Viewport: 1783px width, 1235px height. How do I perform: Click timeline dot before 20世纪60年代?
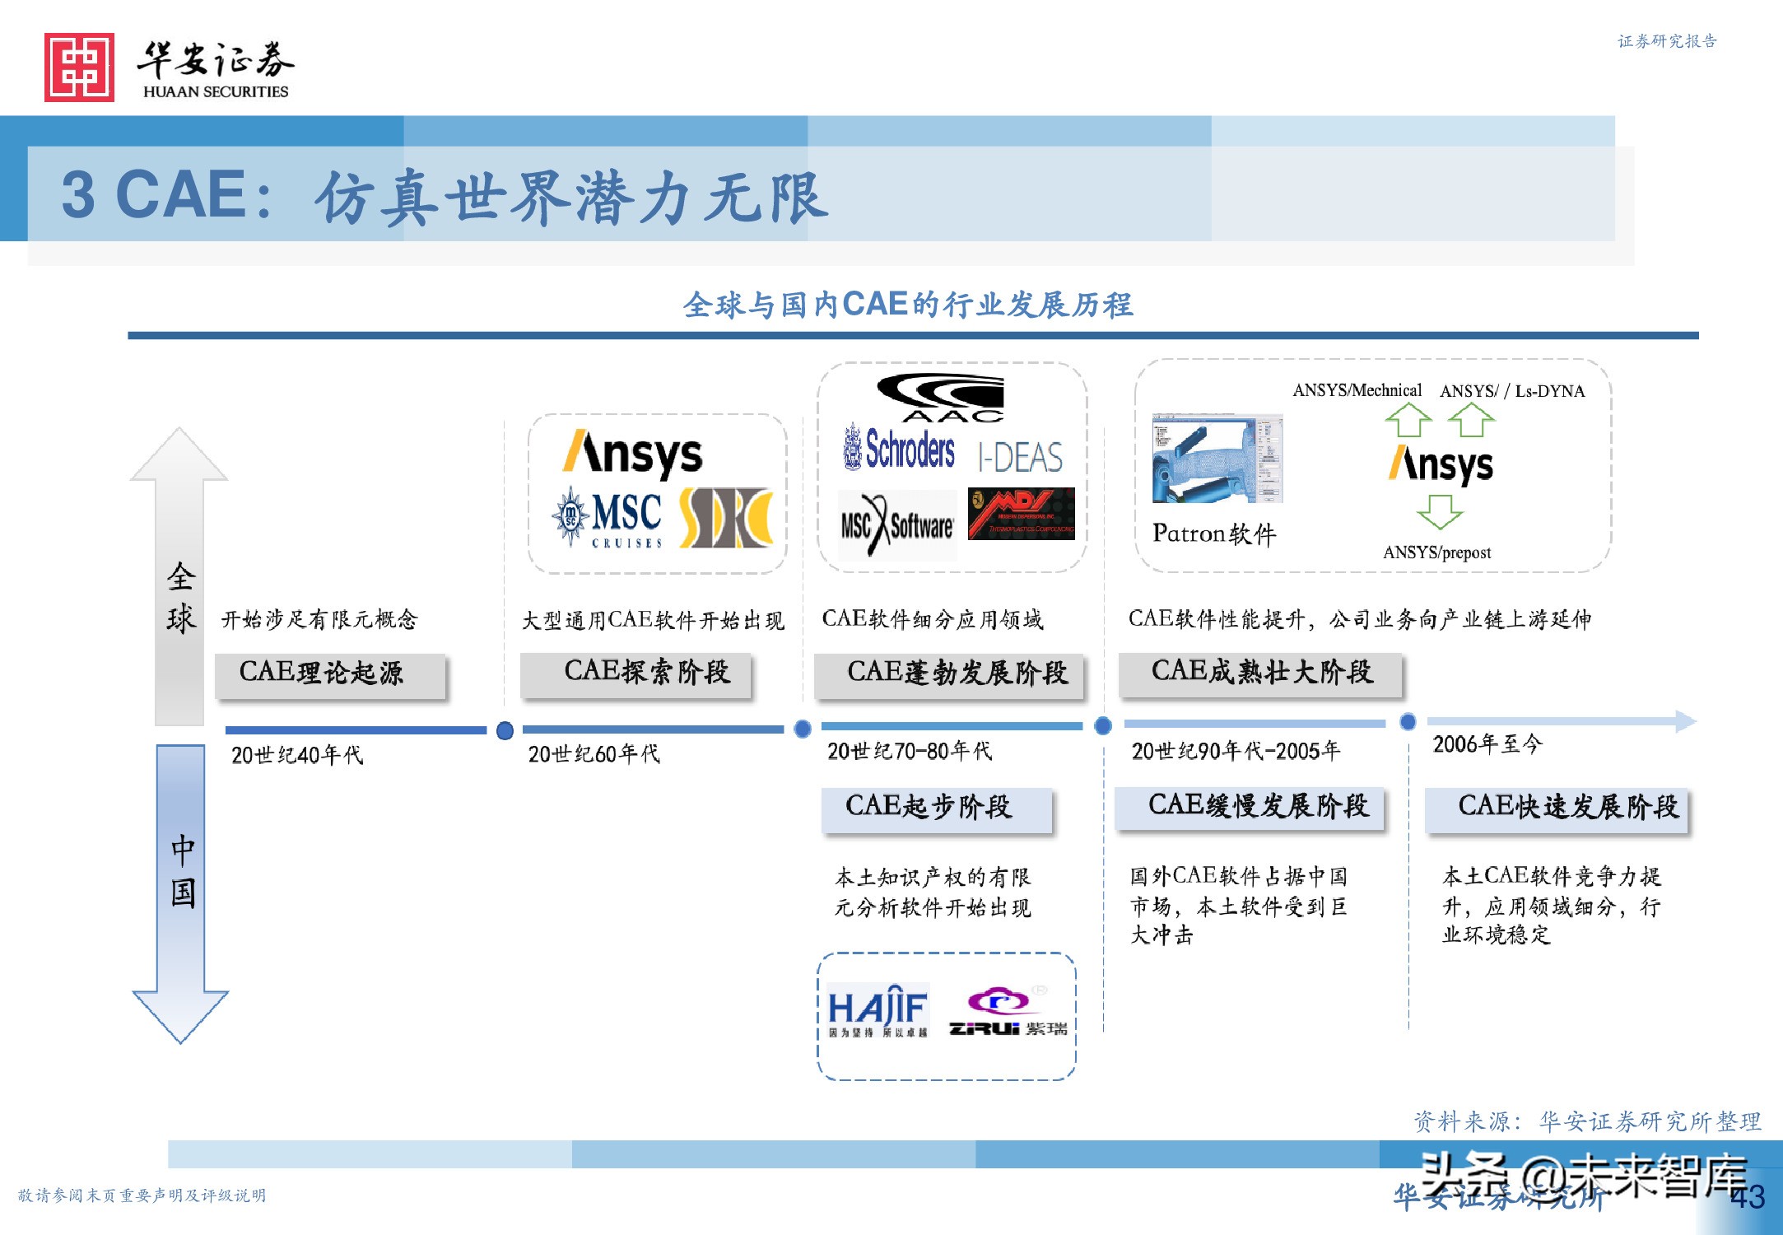coord(505,730)
